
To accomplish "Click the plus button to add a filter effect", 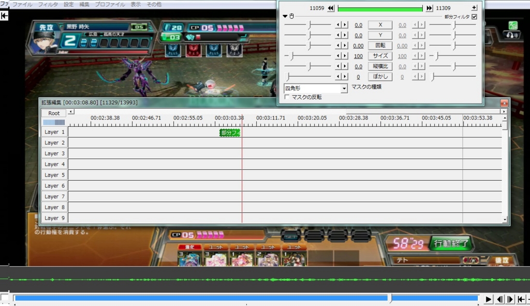I will coord(474,7).
